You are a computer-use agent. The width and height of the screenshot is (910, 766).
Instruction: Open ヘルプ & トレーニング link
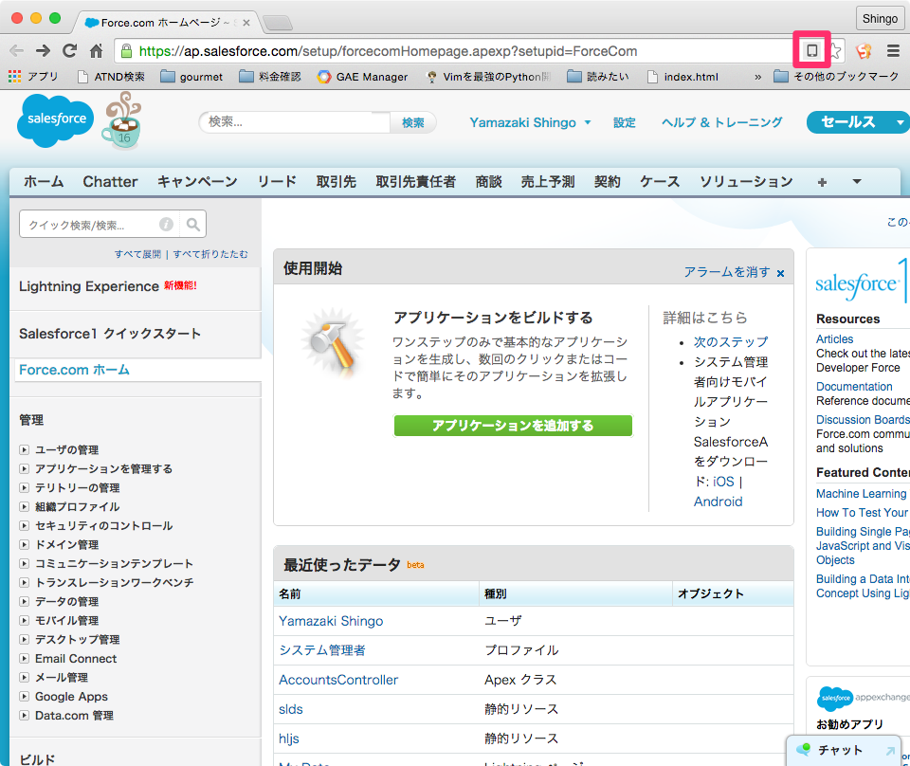(x=722, y=122)
